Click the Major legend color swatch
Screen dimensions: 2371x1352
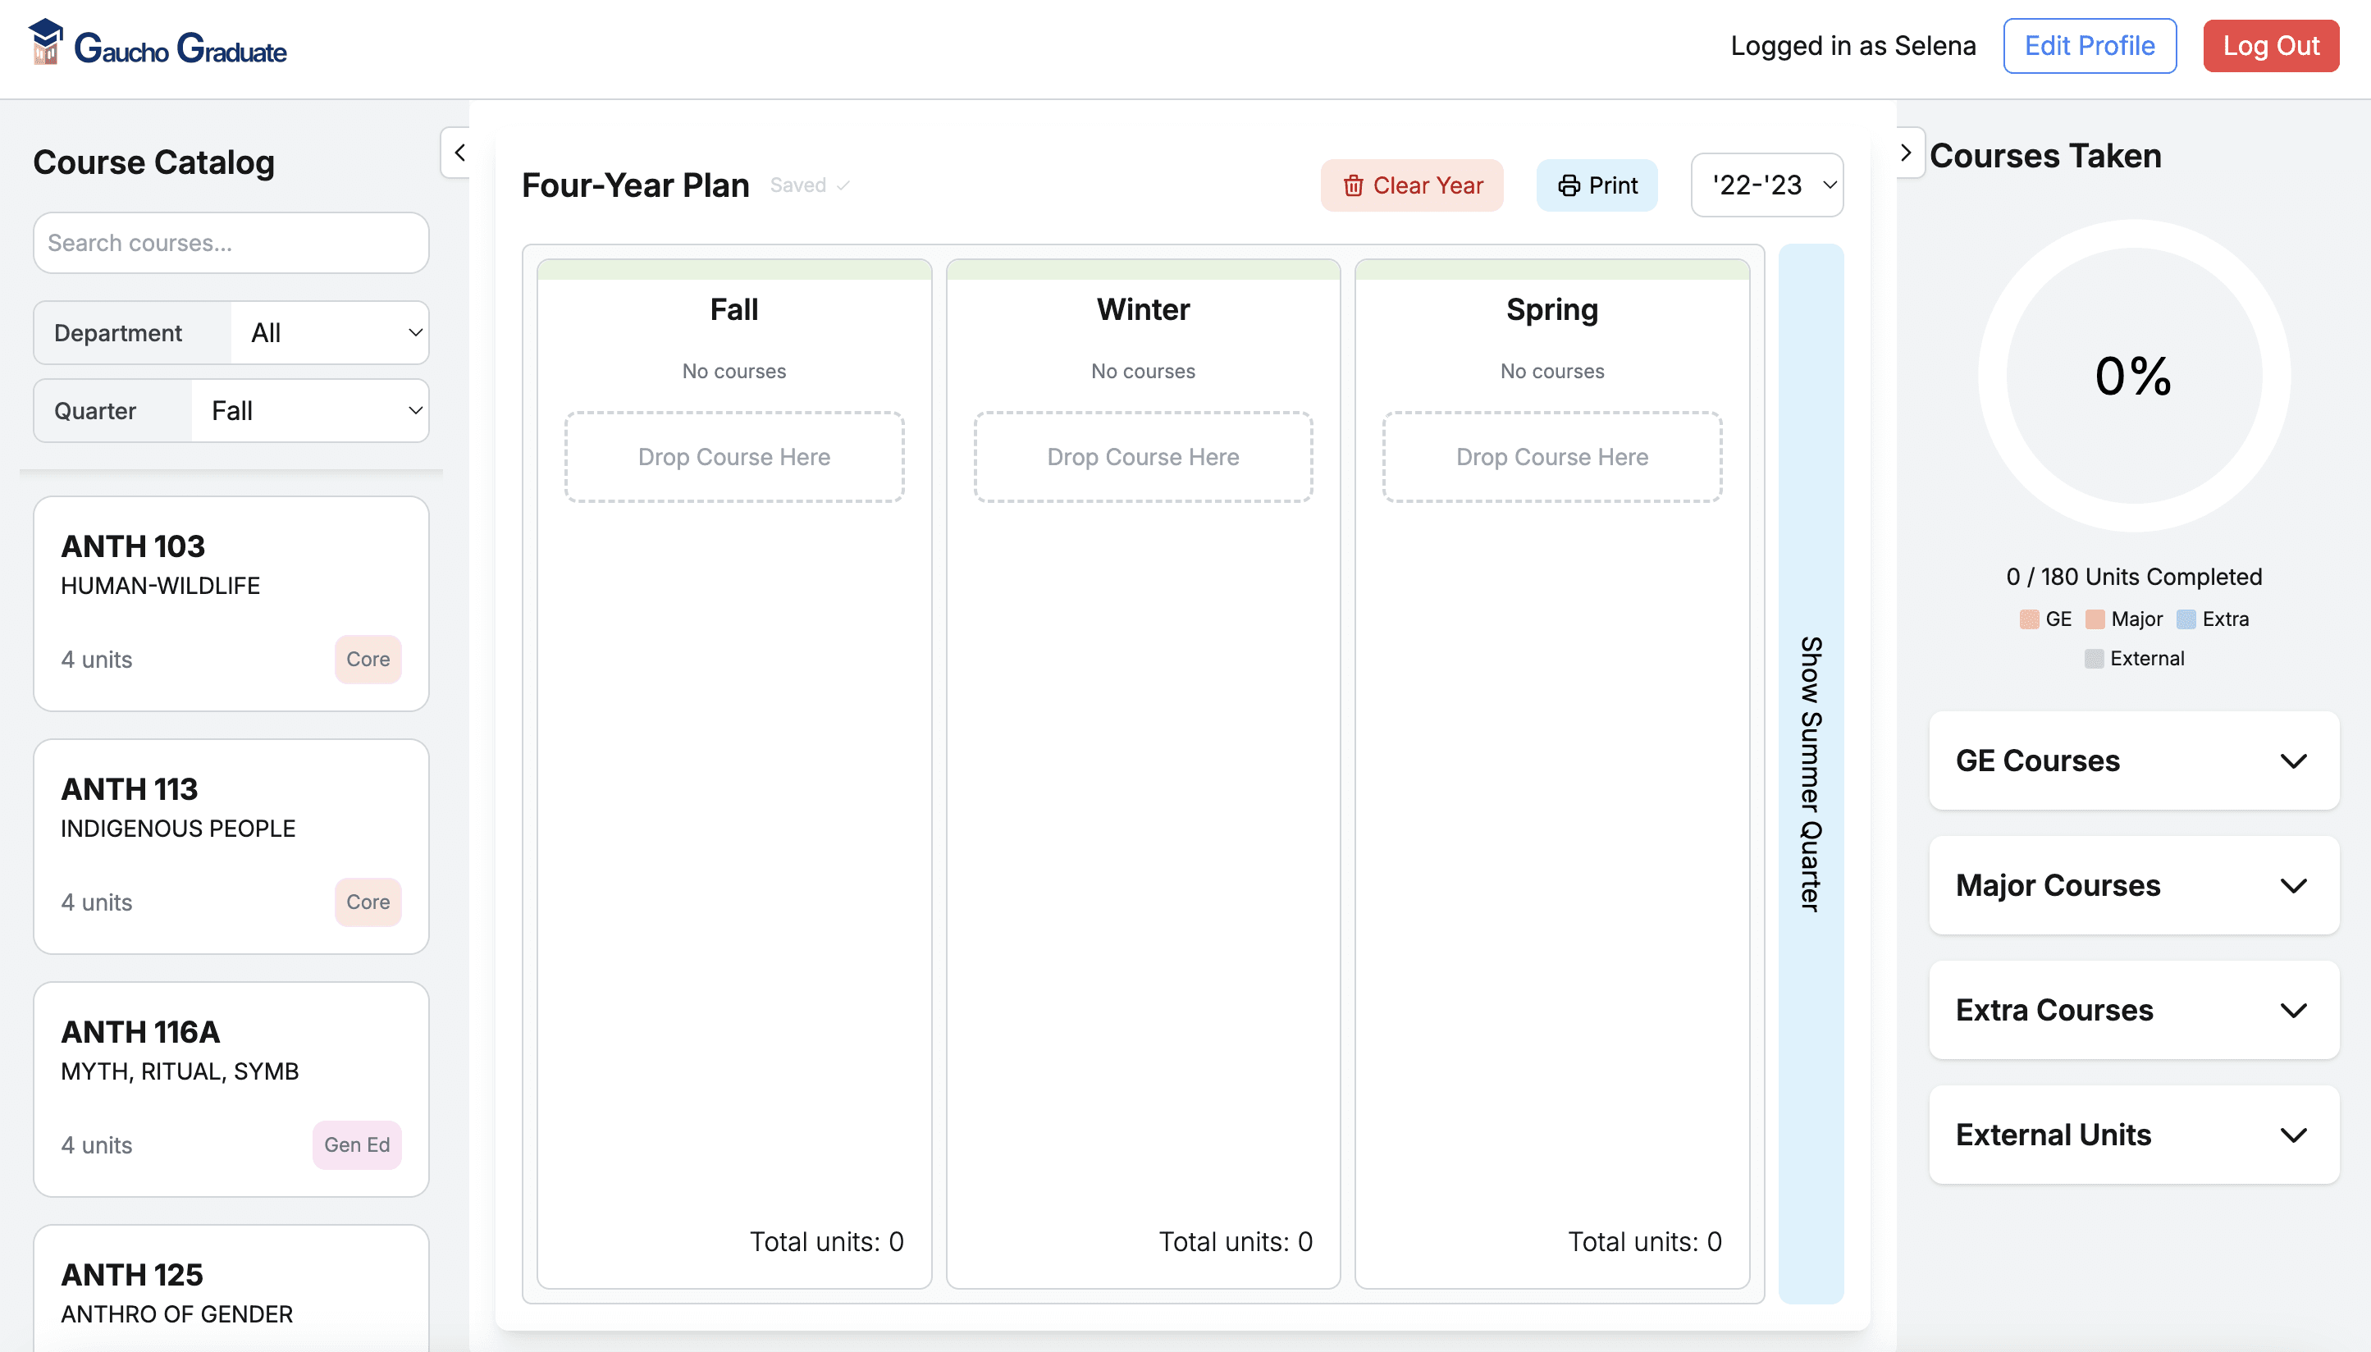pyautogui.click(x=2094, y=619)
